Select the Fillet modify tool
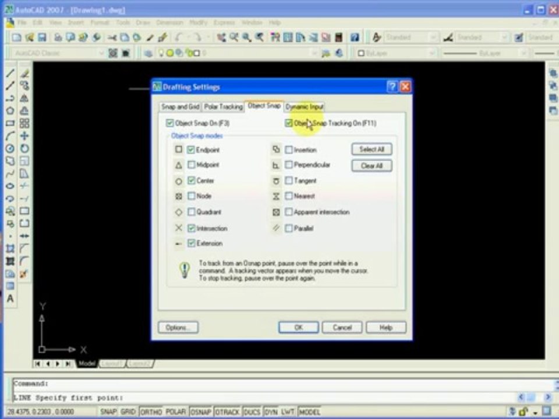This screenshot has height=419, width=559. [24, 261]
